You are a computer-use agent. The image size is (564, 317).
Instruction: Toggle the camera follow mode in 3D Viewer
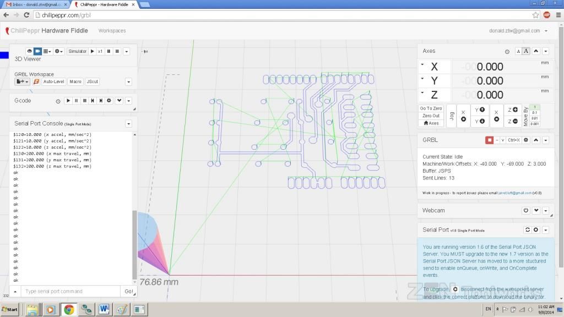pos(37,51)
